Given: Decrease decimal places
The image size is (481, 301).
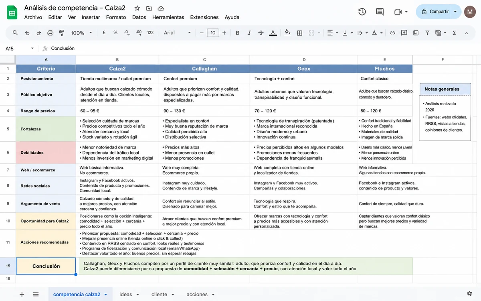Looking at the screenshot, I should 127,33.
